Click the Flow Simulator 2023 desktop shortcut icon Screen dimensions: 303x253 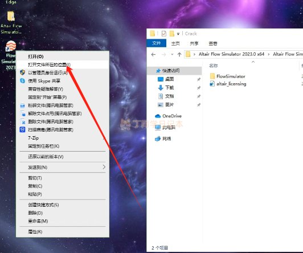(x=11, y=46)
